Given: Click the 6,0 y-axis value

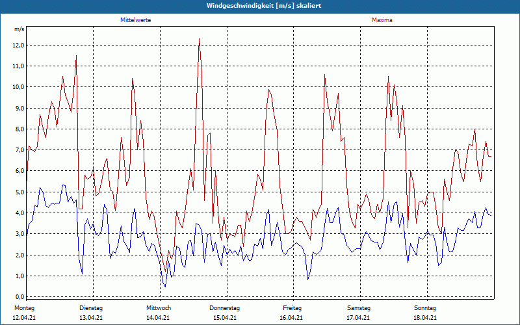Looking at the screenshot, I should [19, 171].
